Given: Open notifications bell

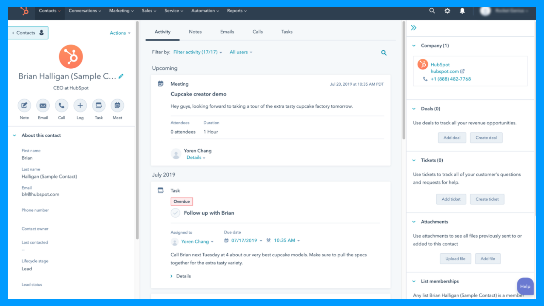Looking at the screenshot, I should click(x=462, y=11).
